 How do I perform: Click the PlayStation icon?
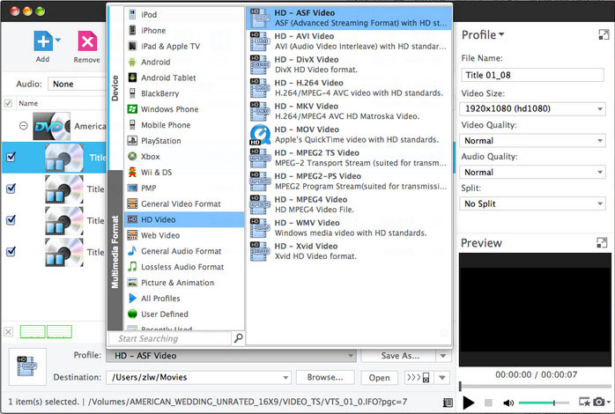pyautogui.click(x=132, y=140)
